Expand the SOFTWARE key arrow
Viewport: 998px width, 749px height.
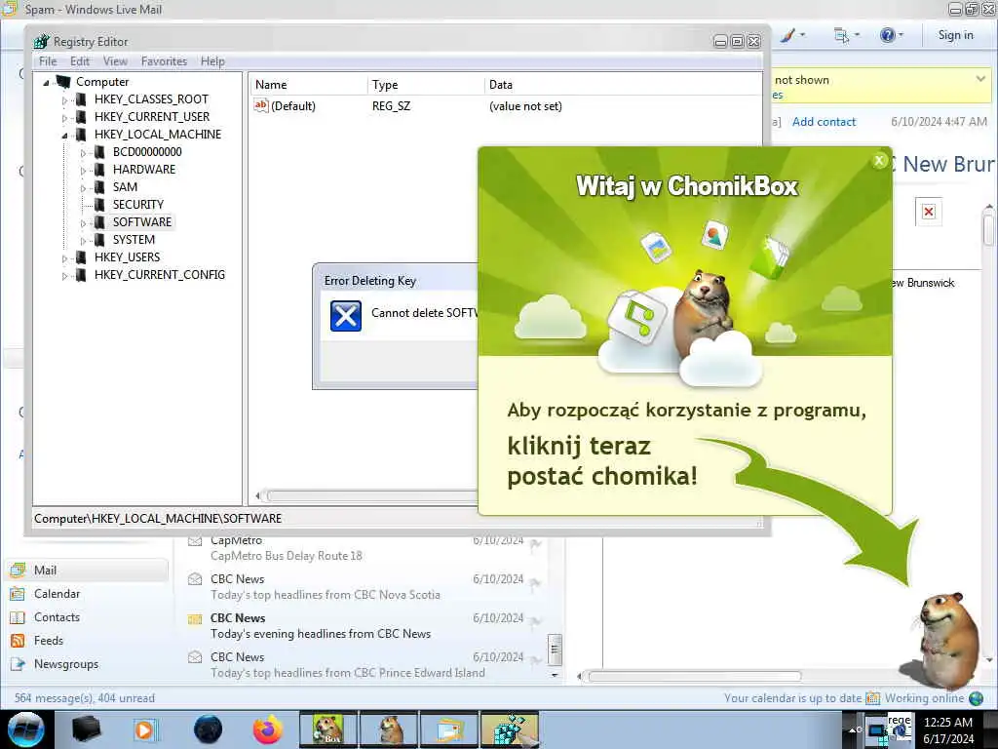tap(83, 223)
